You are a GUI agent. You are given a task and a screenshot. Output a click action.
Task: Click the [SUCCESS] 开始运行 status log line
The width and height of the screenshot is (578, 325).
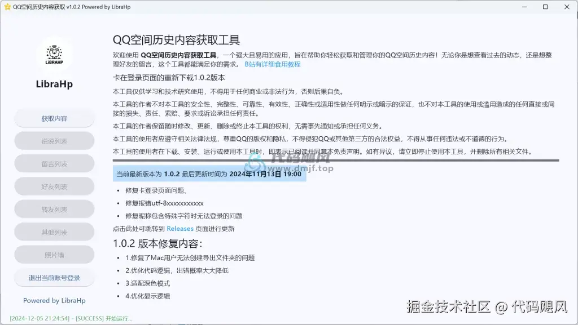click(x=71, y=318)
